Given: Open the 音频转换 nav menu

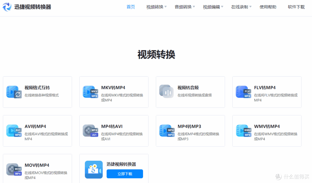Looking at the screenshot, I should coord(183,7).
